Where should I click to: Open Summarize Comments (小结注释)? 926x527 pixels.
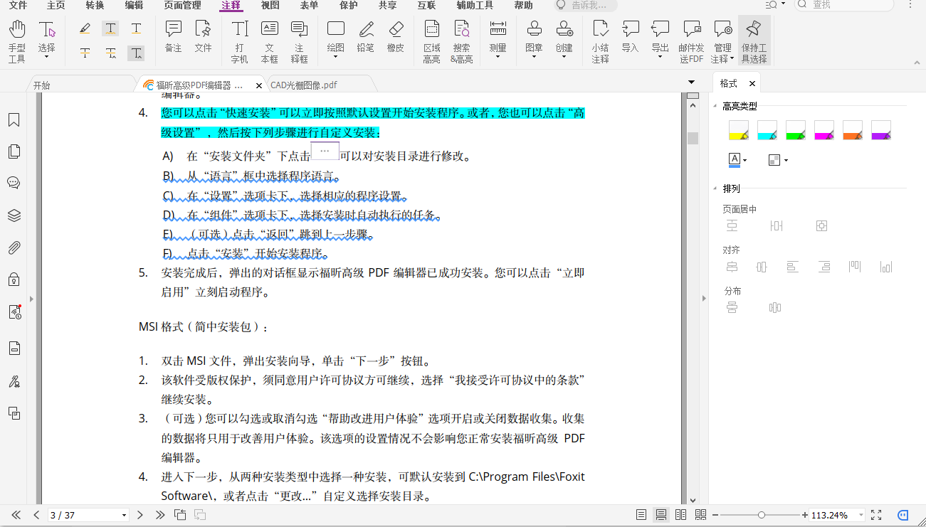click(600, 41)
